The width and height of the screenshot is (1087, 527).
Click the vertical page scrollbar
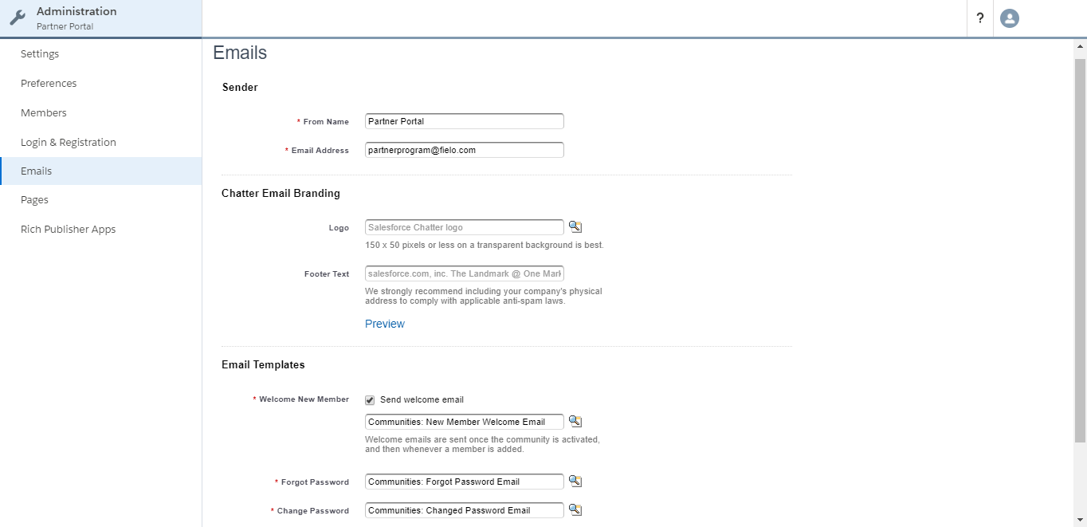pos(1081,250)
